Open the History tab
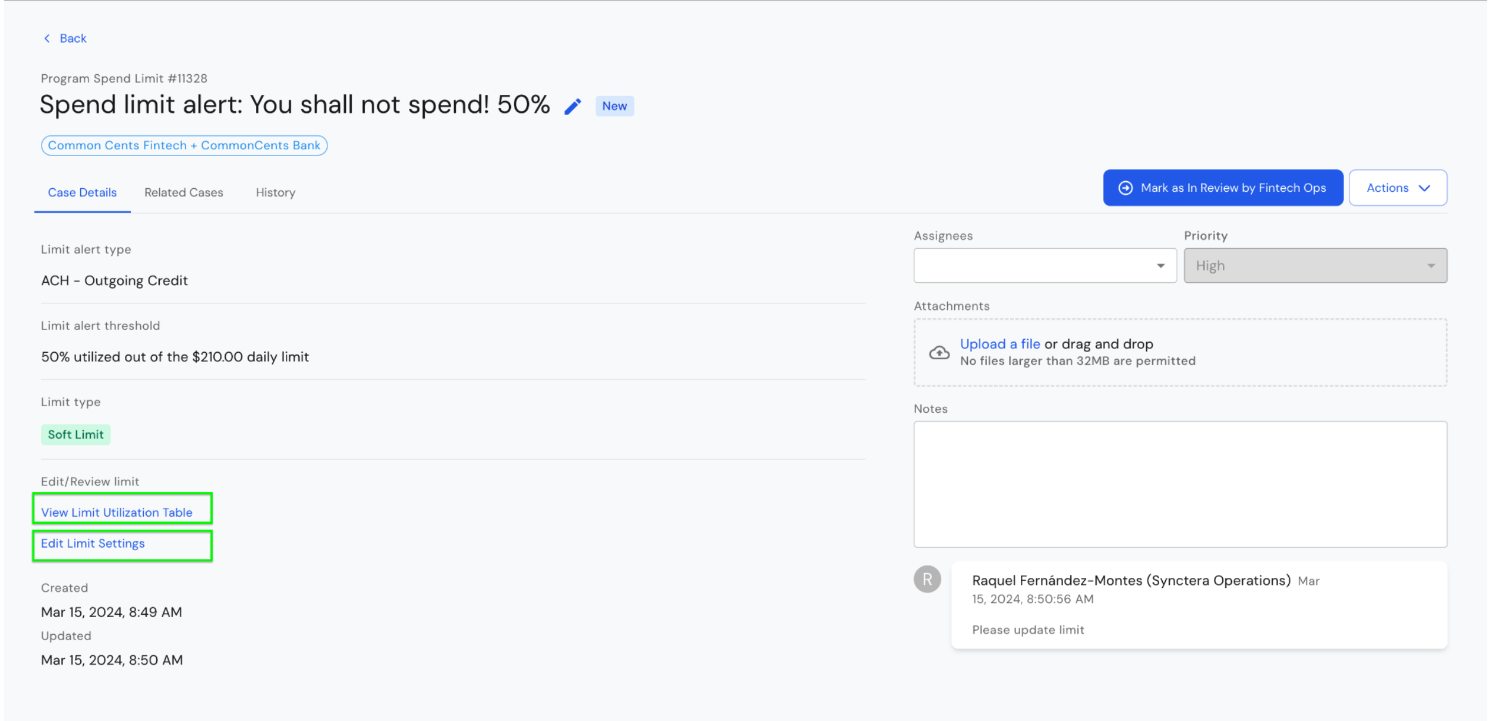 275,192
